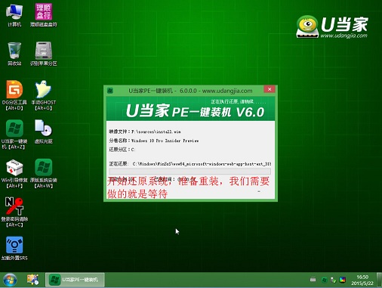Click the keyboard tray icon

313,280
